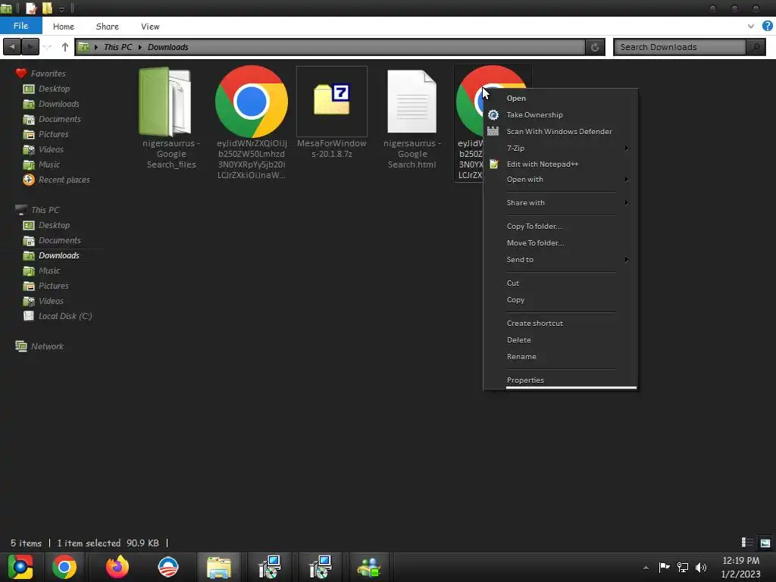Open Quick Access Toolbar customize dropdown
The height and width of the screenshot is (582, 776).
click(x=61, y=8)
